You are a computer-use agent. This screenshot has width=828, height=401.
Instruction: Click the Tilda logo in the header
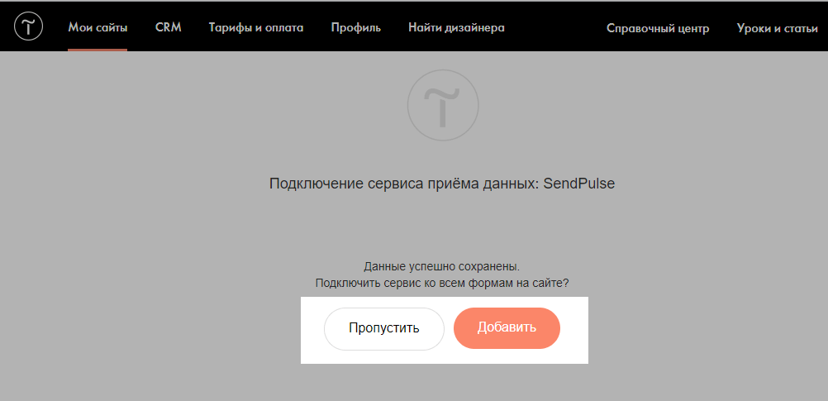(29, 26)
